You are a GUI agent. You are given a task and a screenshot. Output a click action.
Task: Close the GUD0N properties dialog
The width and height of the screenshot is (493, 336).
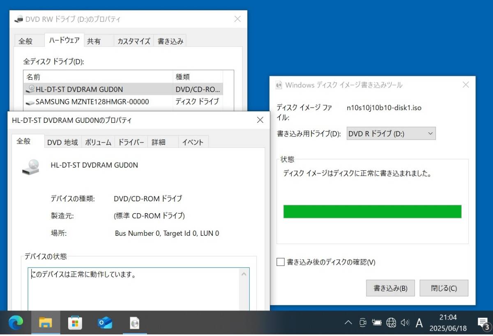tap(260, 120)
